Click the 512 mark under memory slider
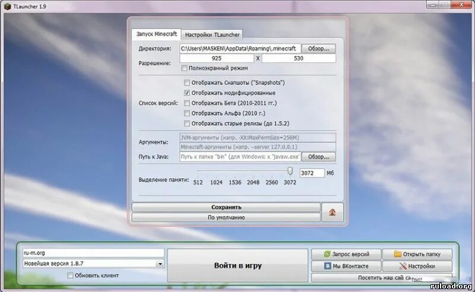The width and height of the screenshot is (475, 292). [x=198, y=182]
